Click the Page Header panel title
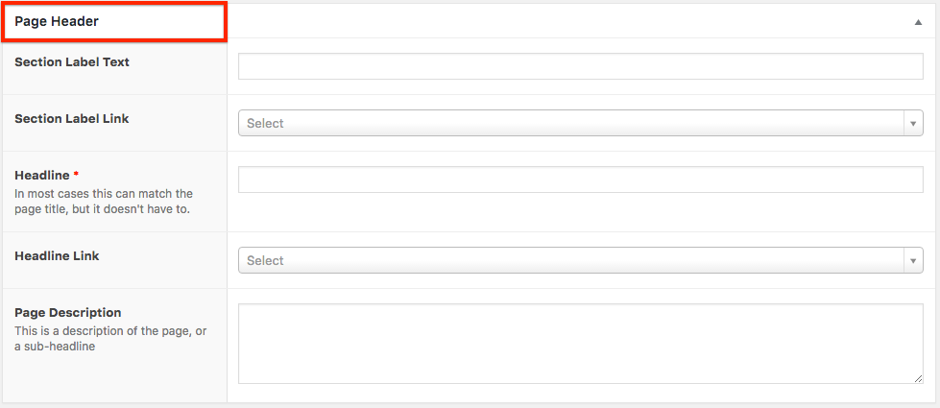The width and height of the screenshot is (940, 408). tap(57, 21)
